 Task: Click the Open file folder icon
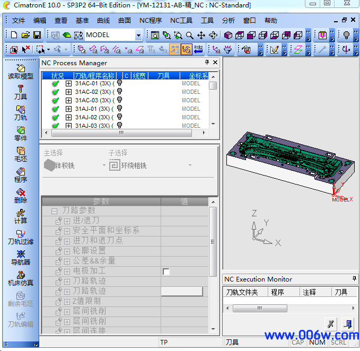(25, 35)
